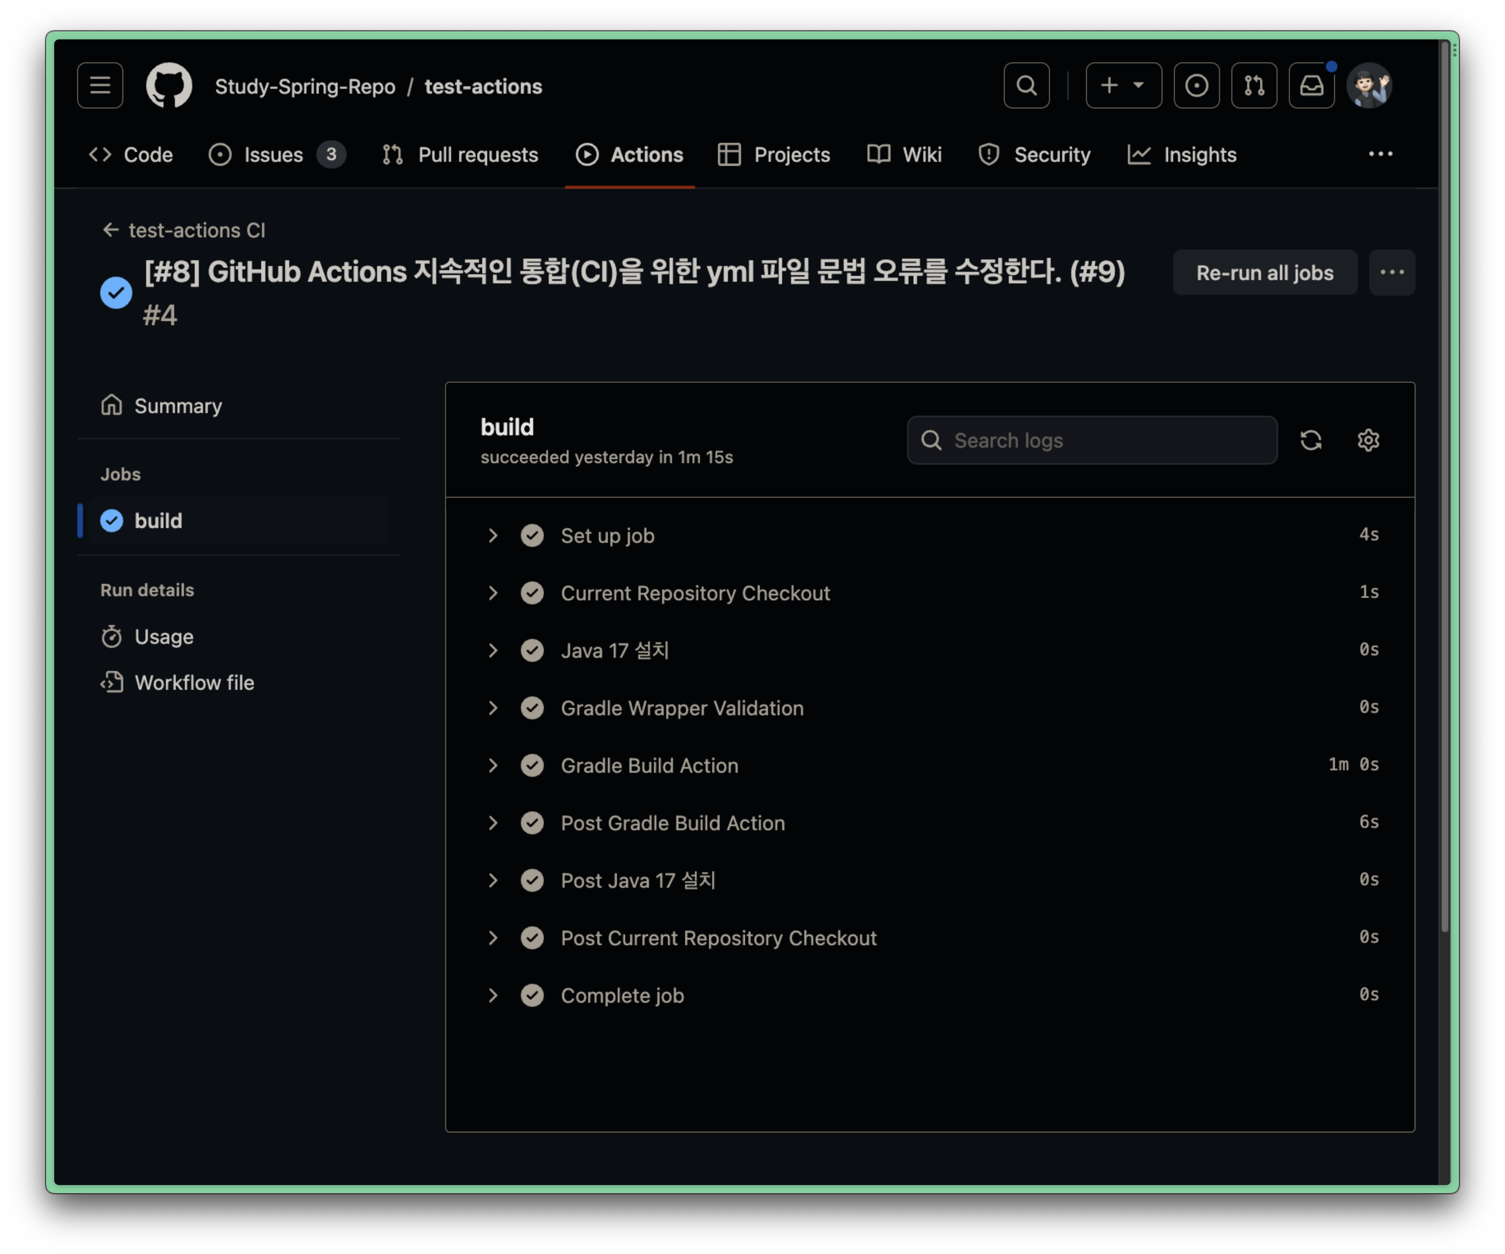Refresh logs with the reload icon

tap(1311, 440)
